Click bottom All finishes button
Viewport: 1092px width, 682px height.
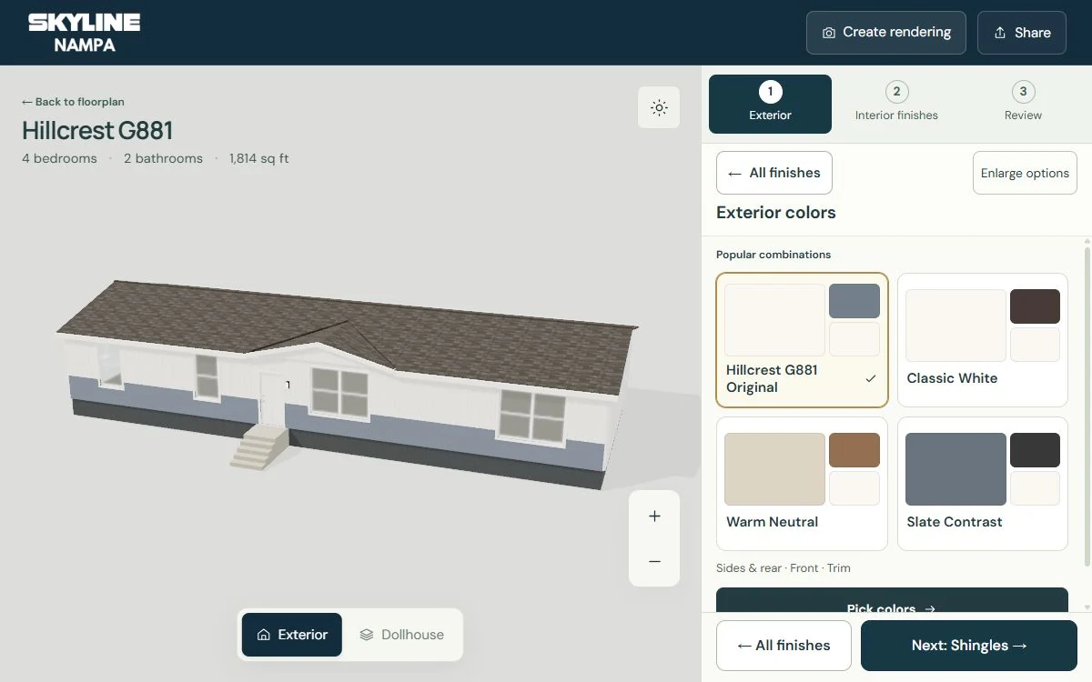point(784,646)
